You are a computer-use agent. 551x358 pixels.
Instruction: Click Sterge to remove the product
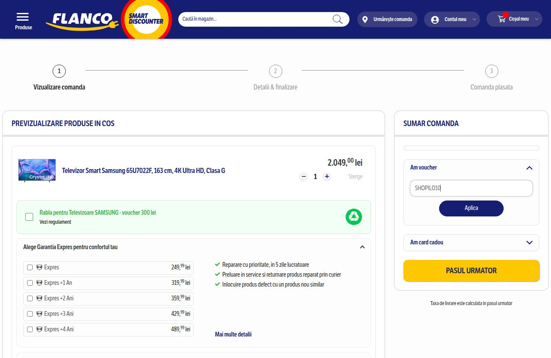click(x=356, y=176)
